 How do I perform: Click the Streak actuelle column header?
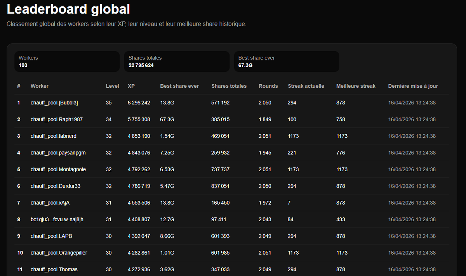pos(306,86)
